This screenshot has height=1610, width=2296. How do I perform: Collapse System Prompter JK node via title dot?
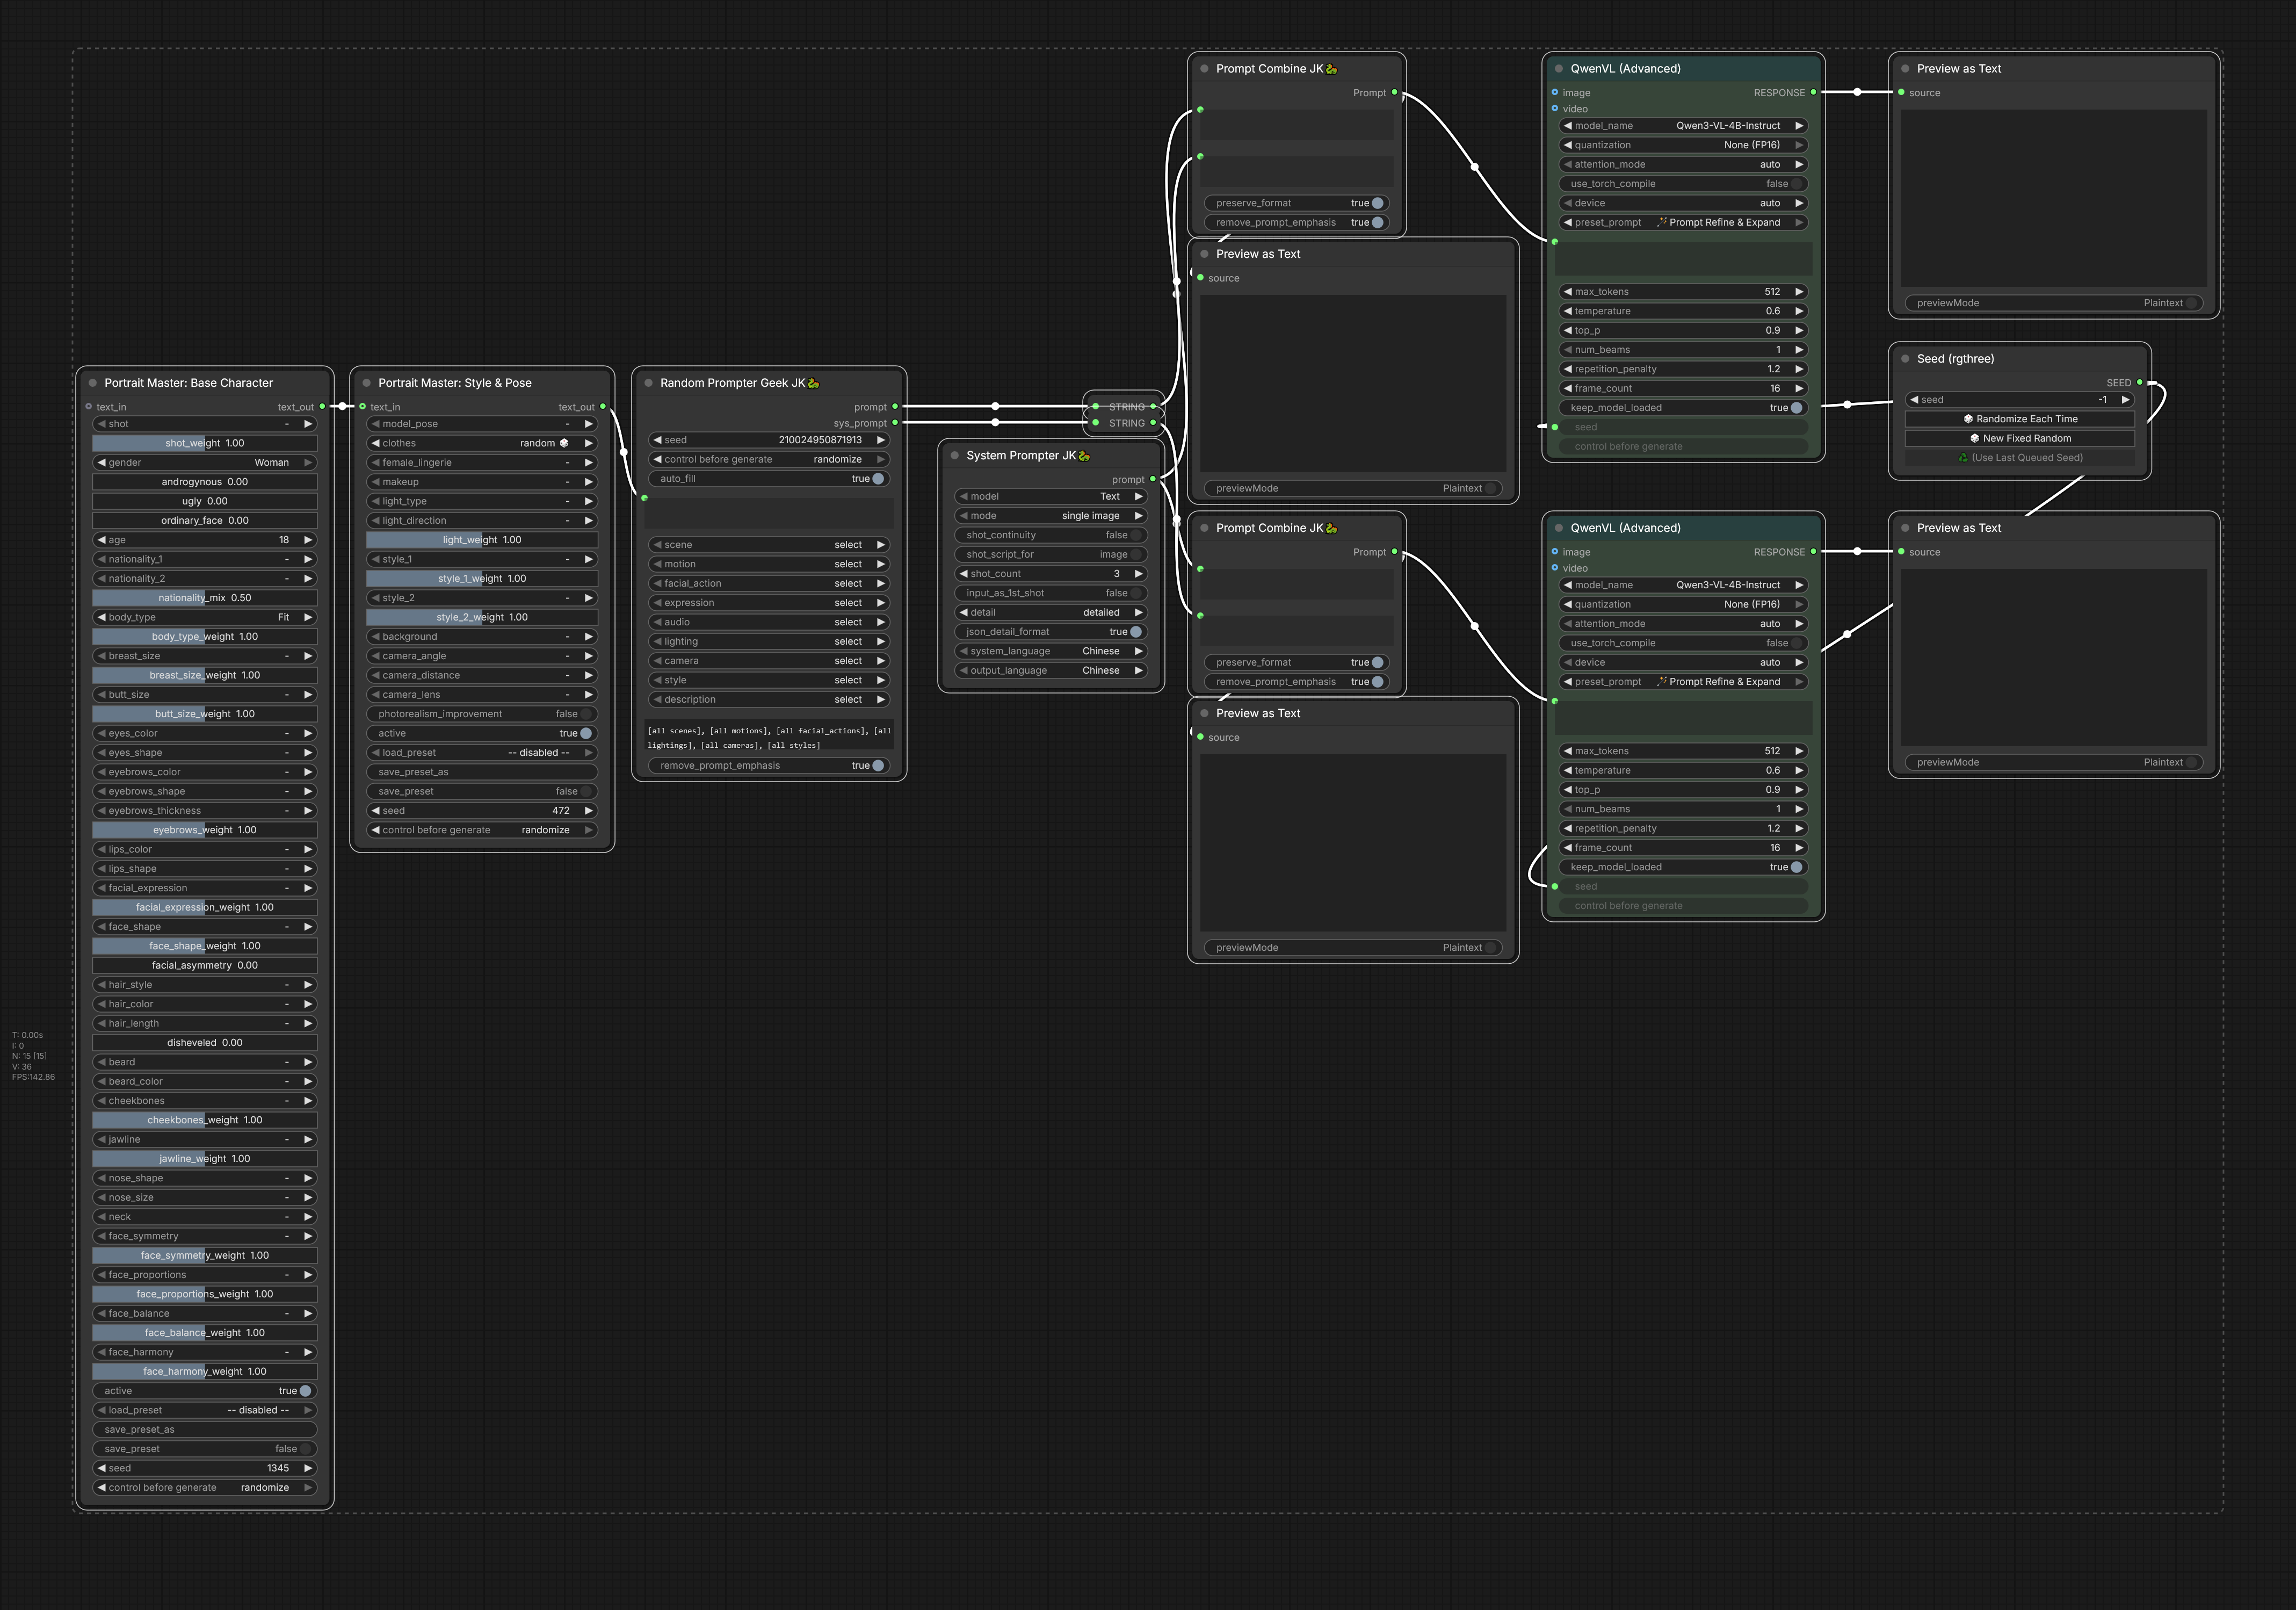(955, 455)
